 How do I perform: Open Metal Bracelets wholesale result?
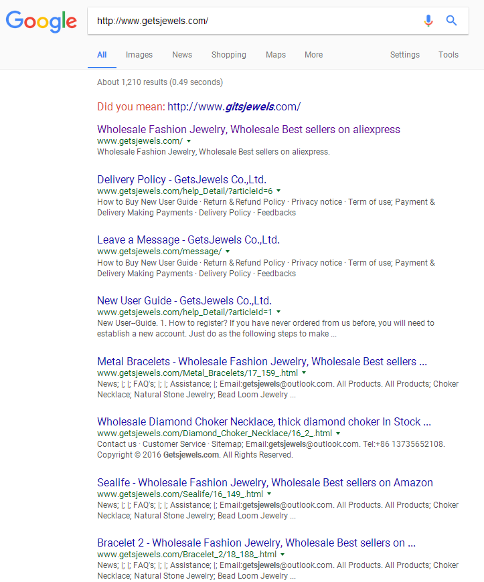point(262,361)
